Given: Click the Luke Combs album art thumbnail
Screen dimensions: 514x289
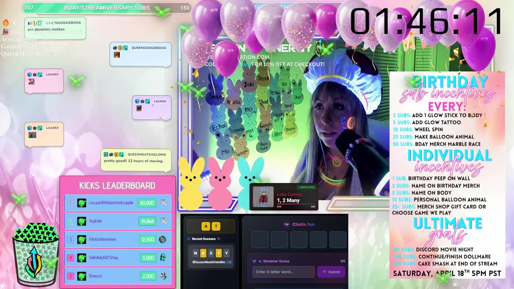Looking at the screenshot, I should coord(263,197).
